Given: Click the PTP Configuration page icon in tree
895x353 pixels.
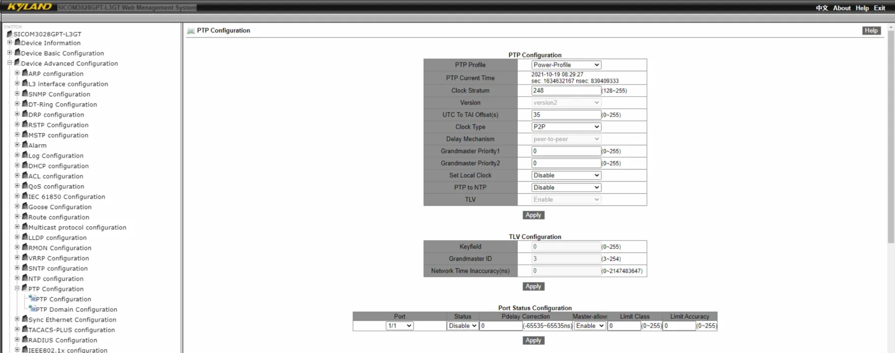Looking at the screenshot, I should (x=32, y=298).
